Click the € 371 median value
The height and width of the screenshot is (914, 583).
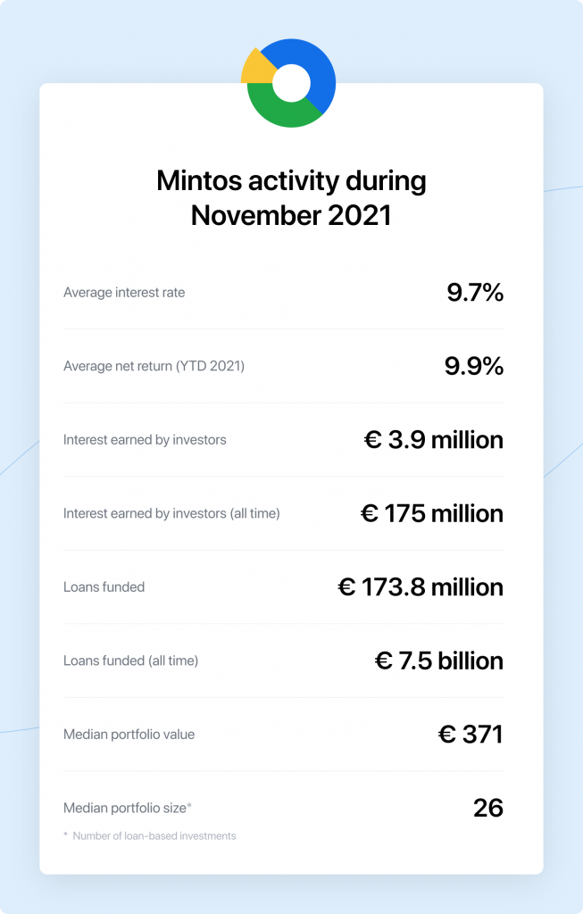pos(471,735)
